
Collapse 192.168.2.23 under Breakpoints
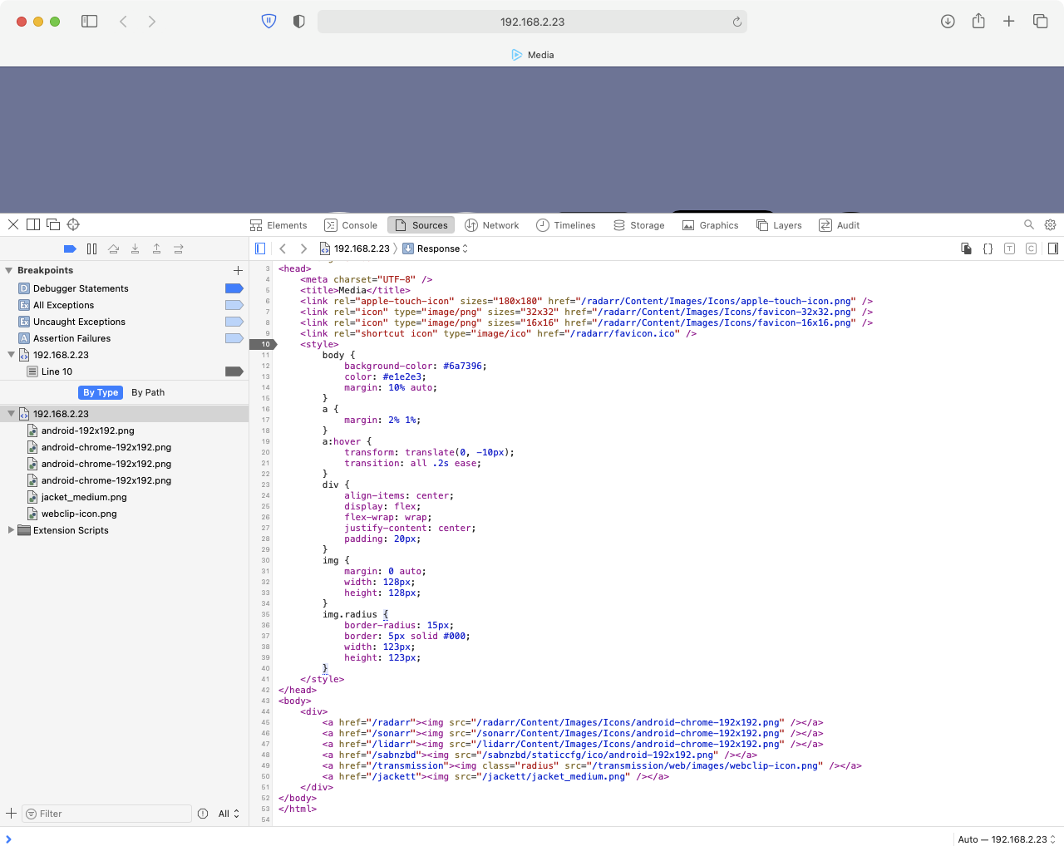pos(11,354)
